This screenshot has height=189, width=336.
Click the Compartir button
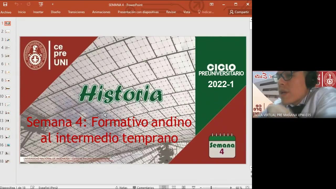click(239, 12)
